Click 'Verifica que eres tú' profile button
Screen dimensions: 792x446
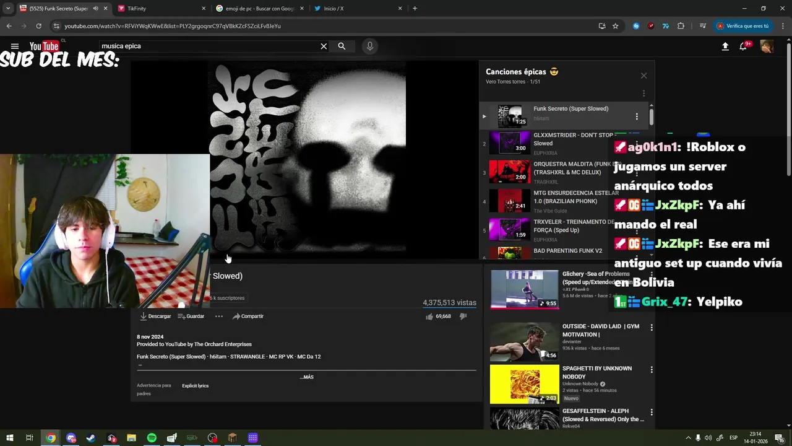click(744, 26)
